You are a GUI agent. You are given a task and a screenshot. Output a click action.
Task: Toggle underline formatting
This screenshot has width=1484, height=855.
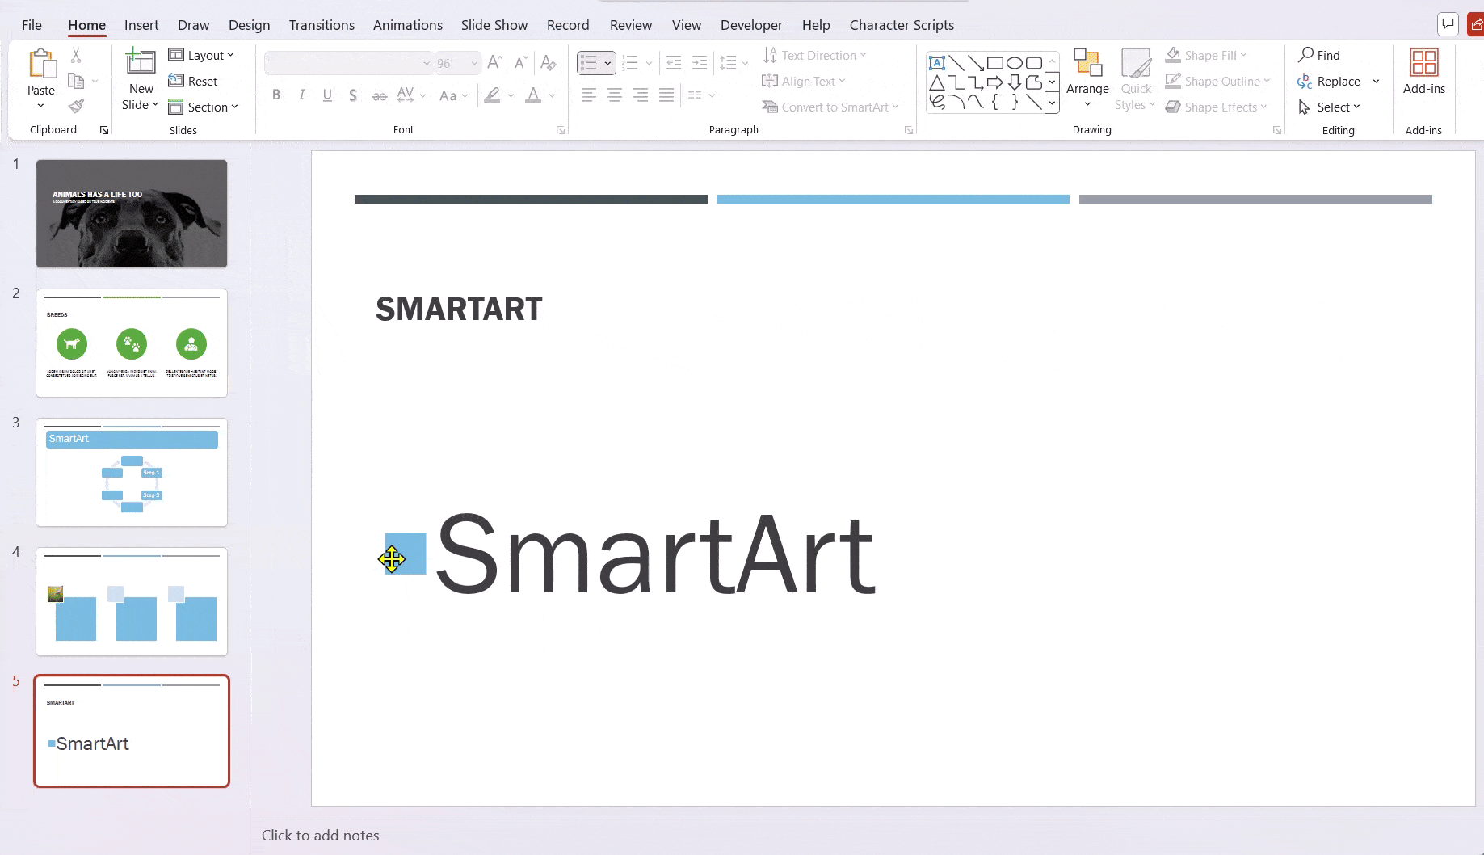[327, 95]
